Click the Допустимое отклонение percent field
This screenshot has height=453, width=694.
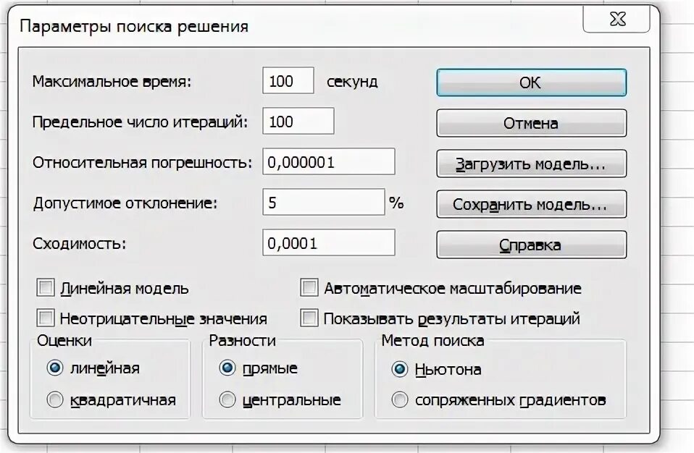[324, 203]
